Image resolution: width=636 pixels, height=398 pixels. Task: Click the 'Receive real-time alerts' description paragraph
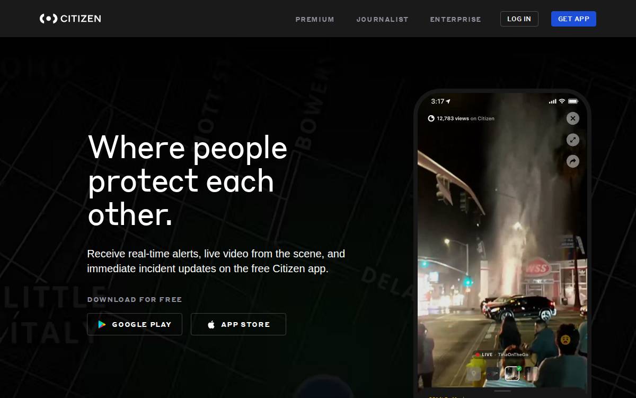[x=216, y=261]
